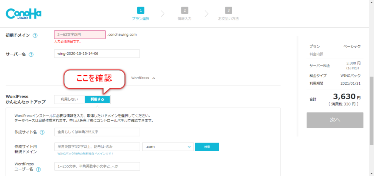Viewport: 374px width, 176px height.
Task: Click the 次へ button
Action: [x=335, y=120]
